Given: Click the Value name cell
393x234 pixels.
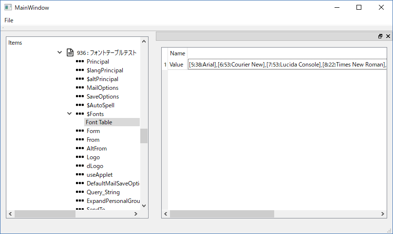Looking at the screenshot, I should click(178, 65).
